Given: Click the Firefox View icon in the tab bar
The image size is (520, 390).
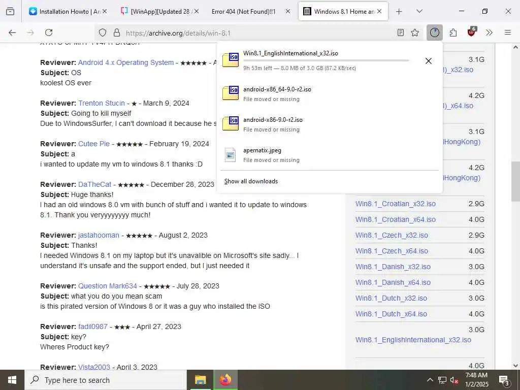Looking at the screenshot, I should coord(10,11).
